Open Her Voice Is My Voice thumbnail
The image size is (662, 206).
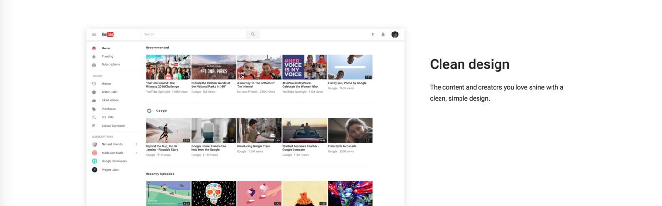coord(305,67)
